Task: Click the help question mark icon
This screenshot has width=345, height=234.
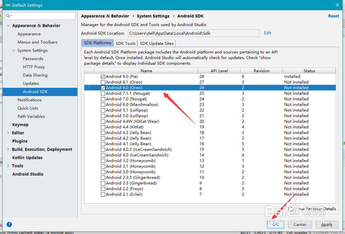Action: point(9,224)
